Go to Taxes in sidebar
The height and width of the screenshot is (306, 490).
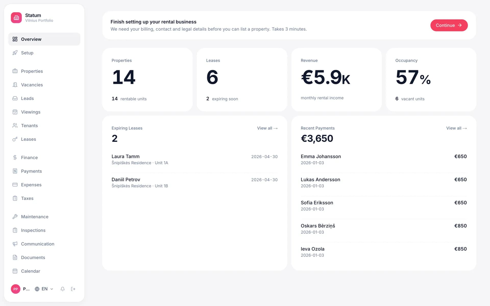coord(44,198)
